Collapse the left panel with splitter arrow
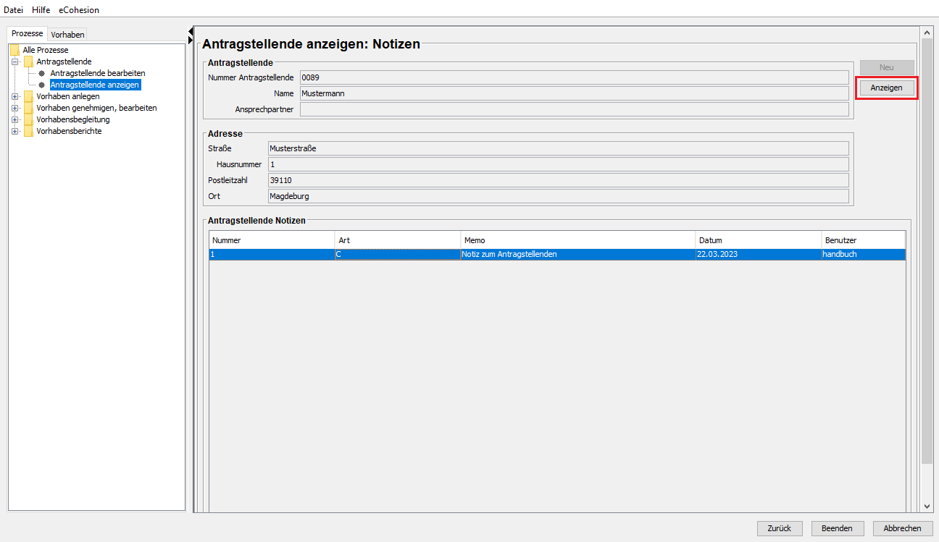Screen dimensions: 939x542 point(191,30)
